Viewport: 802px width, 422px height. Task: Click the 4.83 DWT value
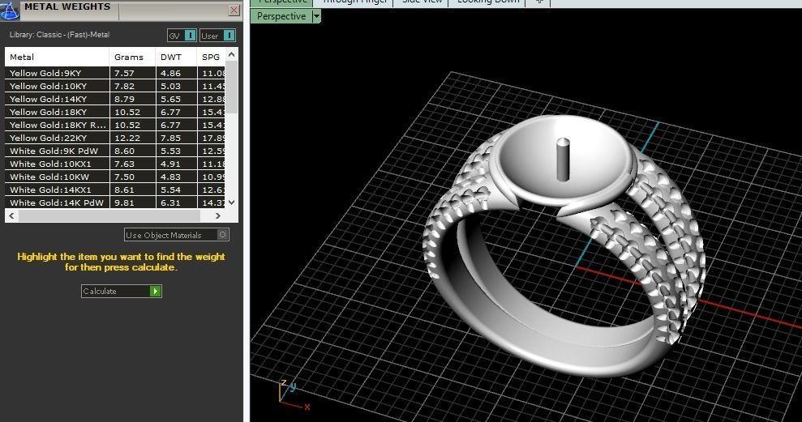tap(170, 177)
